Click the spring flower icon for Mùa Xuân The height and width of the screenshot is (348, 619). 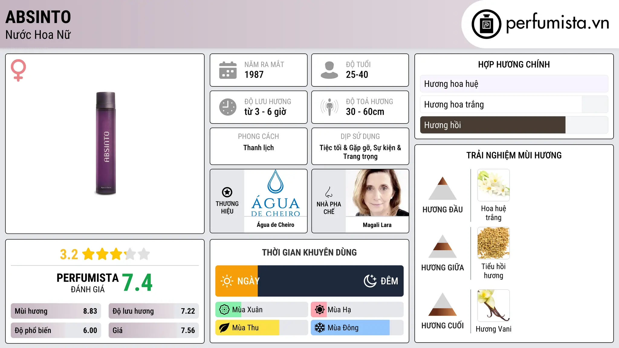[224, 310]
